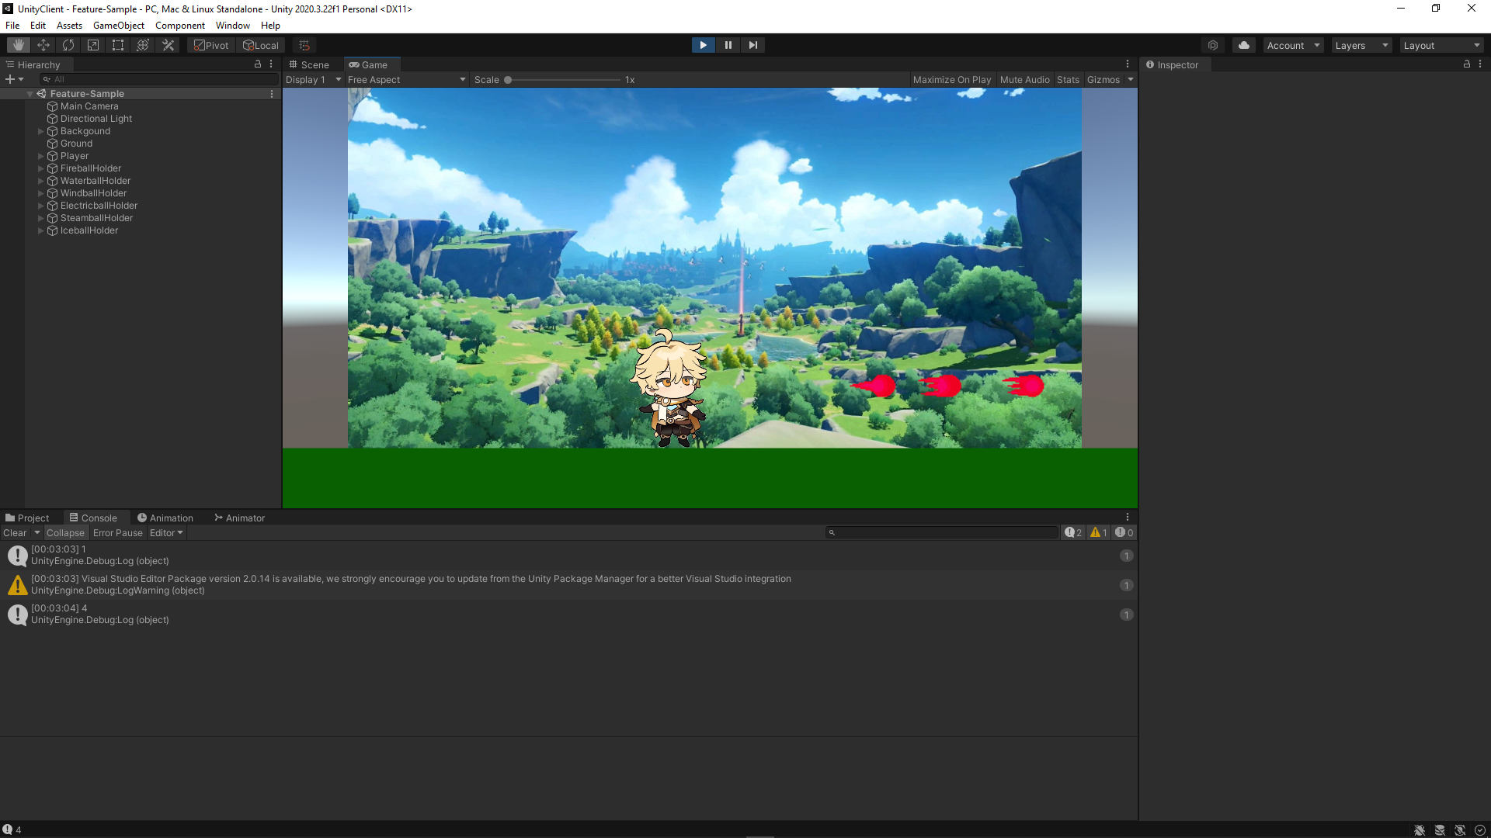Click the console Clear button

(15, 533)
